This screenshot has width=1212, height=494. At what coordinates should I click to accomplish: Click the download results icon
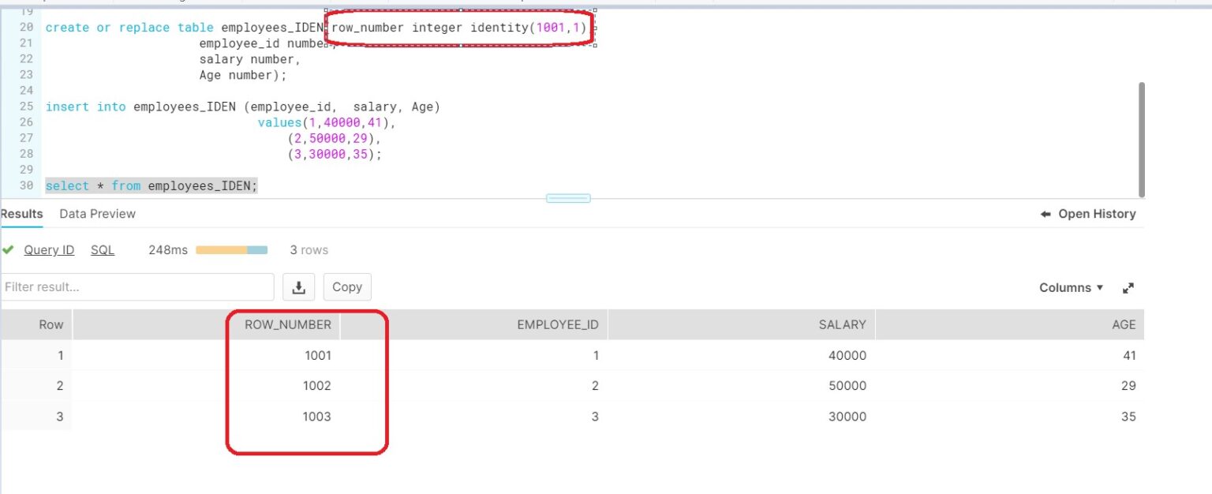coord(298,287)
